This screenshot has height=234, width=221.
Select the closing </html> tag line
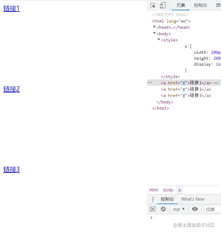[160, 108]
